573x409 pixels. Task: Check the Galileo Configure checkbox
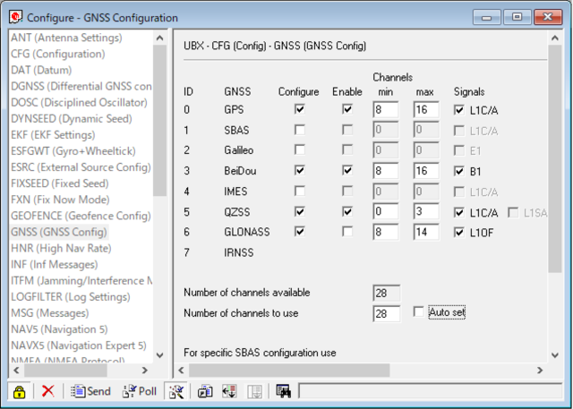tap(300, 149)
